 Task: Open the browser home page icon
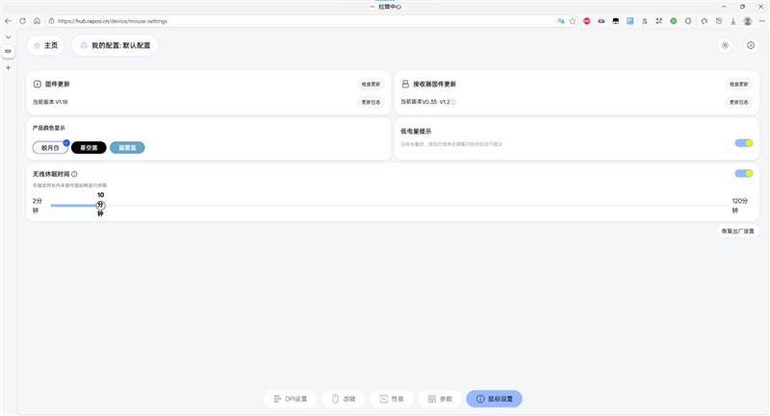37,21
